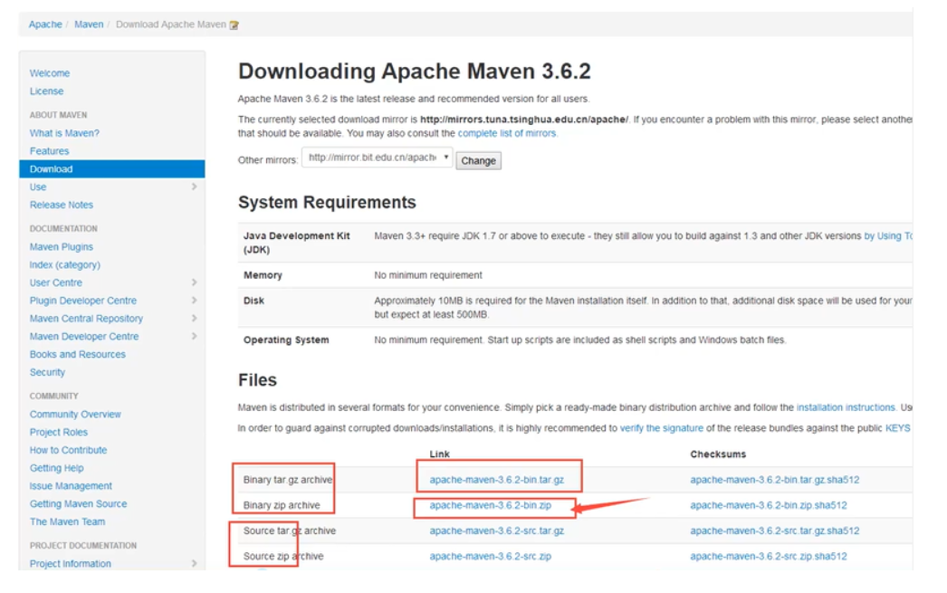Open the Release Notes sidebar link
Viewport: 947px width, 593px height.
click(x=61, y=205)
